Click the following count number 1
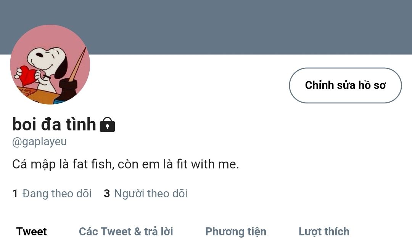Viewport: 412px width, 246px height. tap(15, 194)
